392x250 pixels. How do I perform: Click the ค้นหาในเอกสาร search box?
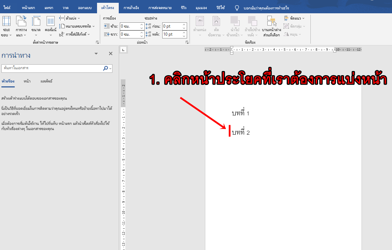pos(52,68)
